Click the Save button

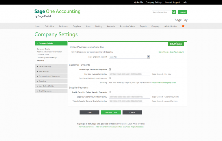pyautogui.click(x=90, y=112)
